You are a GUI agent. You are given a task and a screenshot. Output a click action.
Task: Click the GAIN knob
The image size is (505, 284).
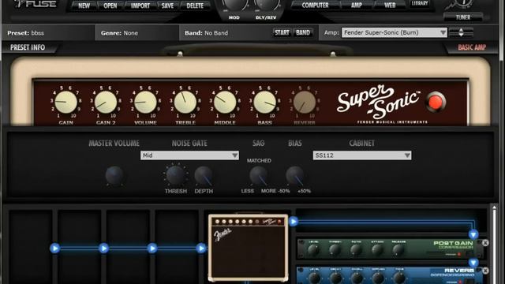click(x=66, y=103)
